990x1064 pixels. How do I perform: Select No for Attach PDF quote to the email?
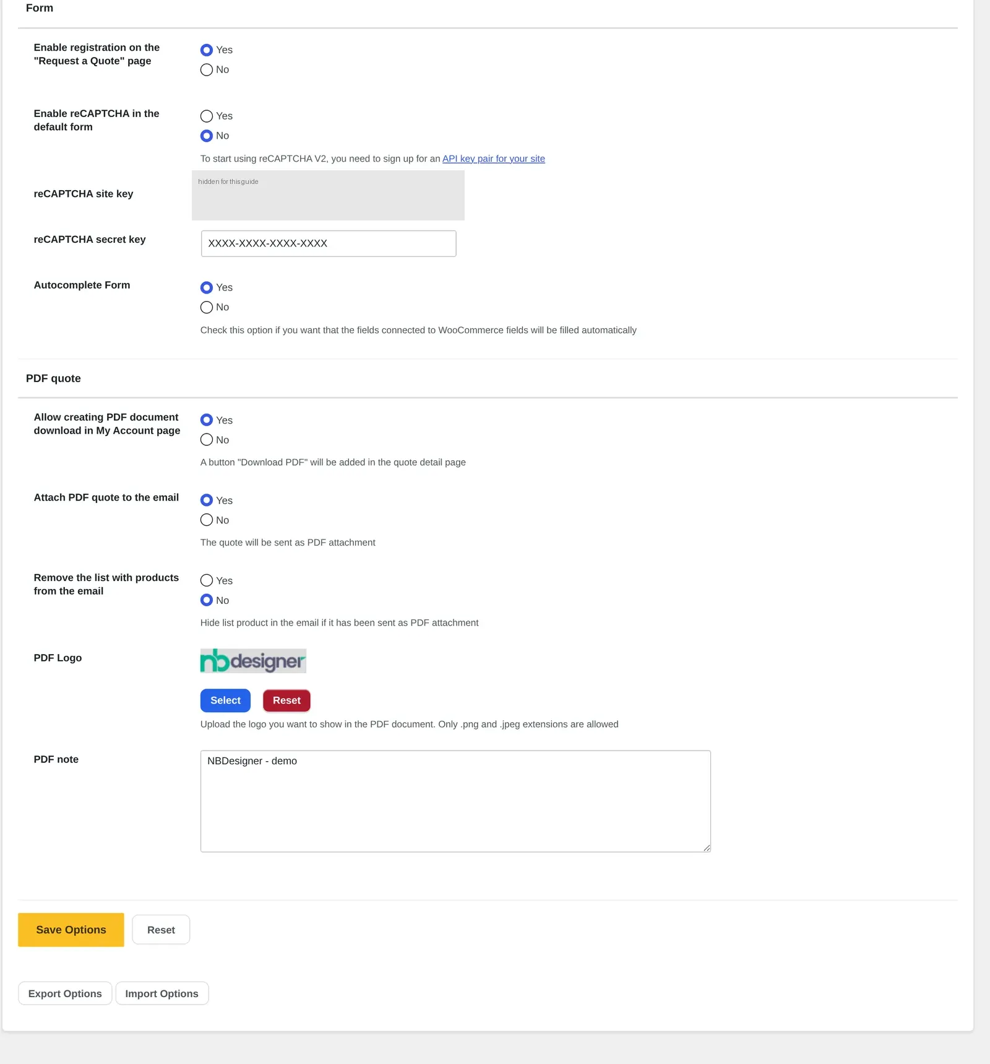click(207, 520)
